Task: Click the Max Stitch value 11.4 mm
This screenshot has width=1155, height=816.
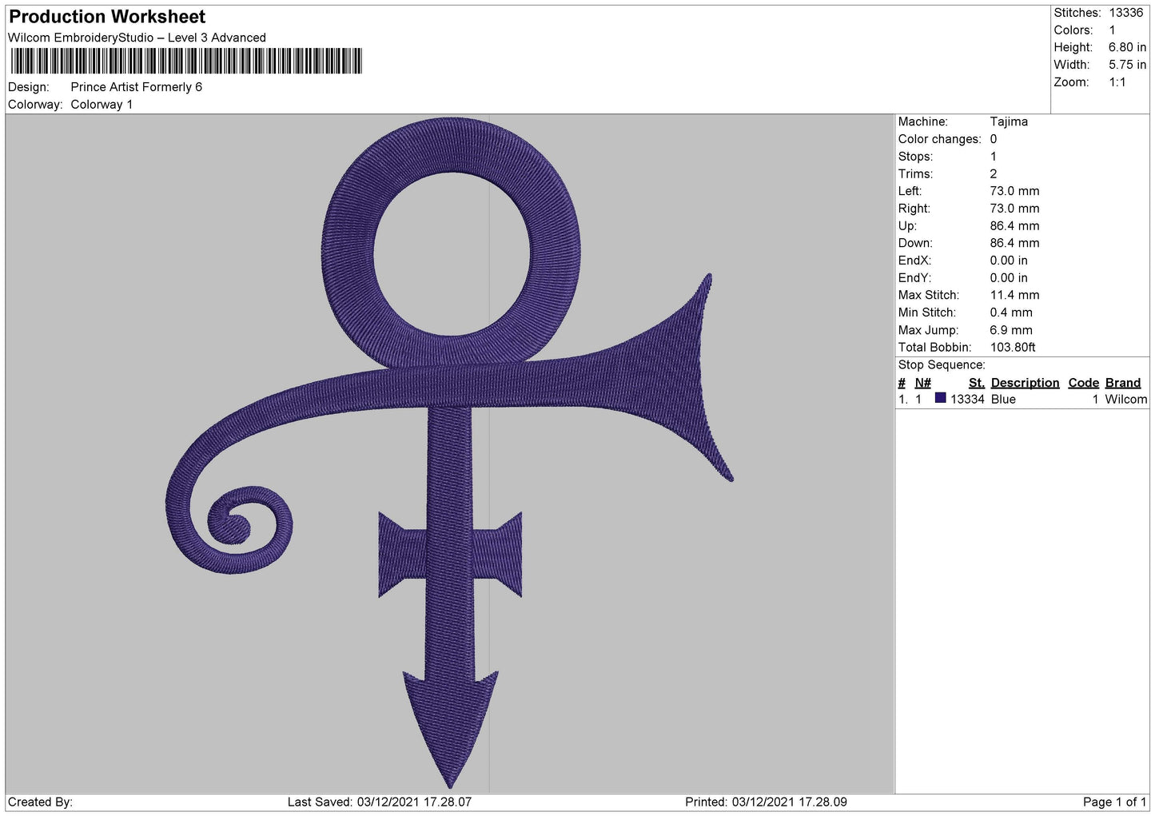Action: click(1014, 295)
